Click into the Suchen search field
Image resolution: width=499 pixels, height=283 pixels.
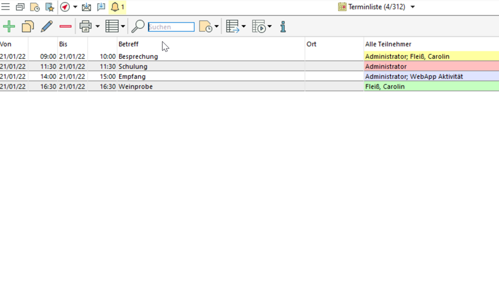click(171, 27)
